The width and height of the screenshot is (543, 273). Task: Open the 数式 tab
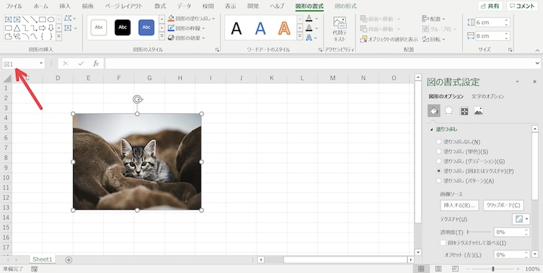160,6
